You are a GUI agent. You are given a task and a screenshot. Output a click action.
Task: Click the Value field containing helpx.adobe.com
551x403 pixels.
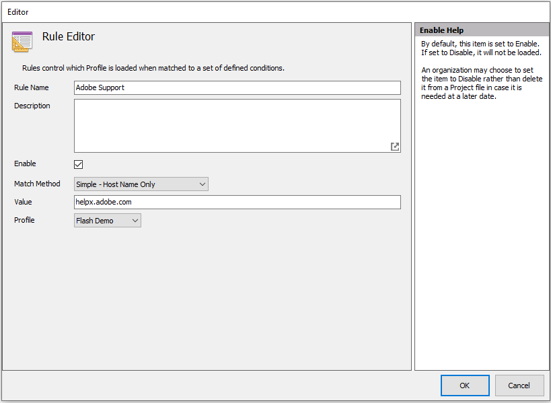click(x=237, y=202)
